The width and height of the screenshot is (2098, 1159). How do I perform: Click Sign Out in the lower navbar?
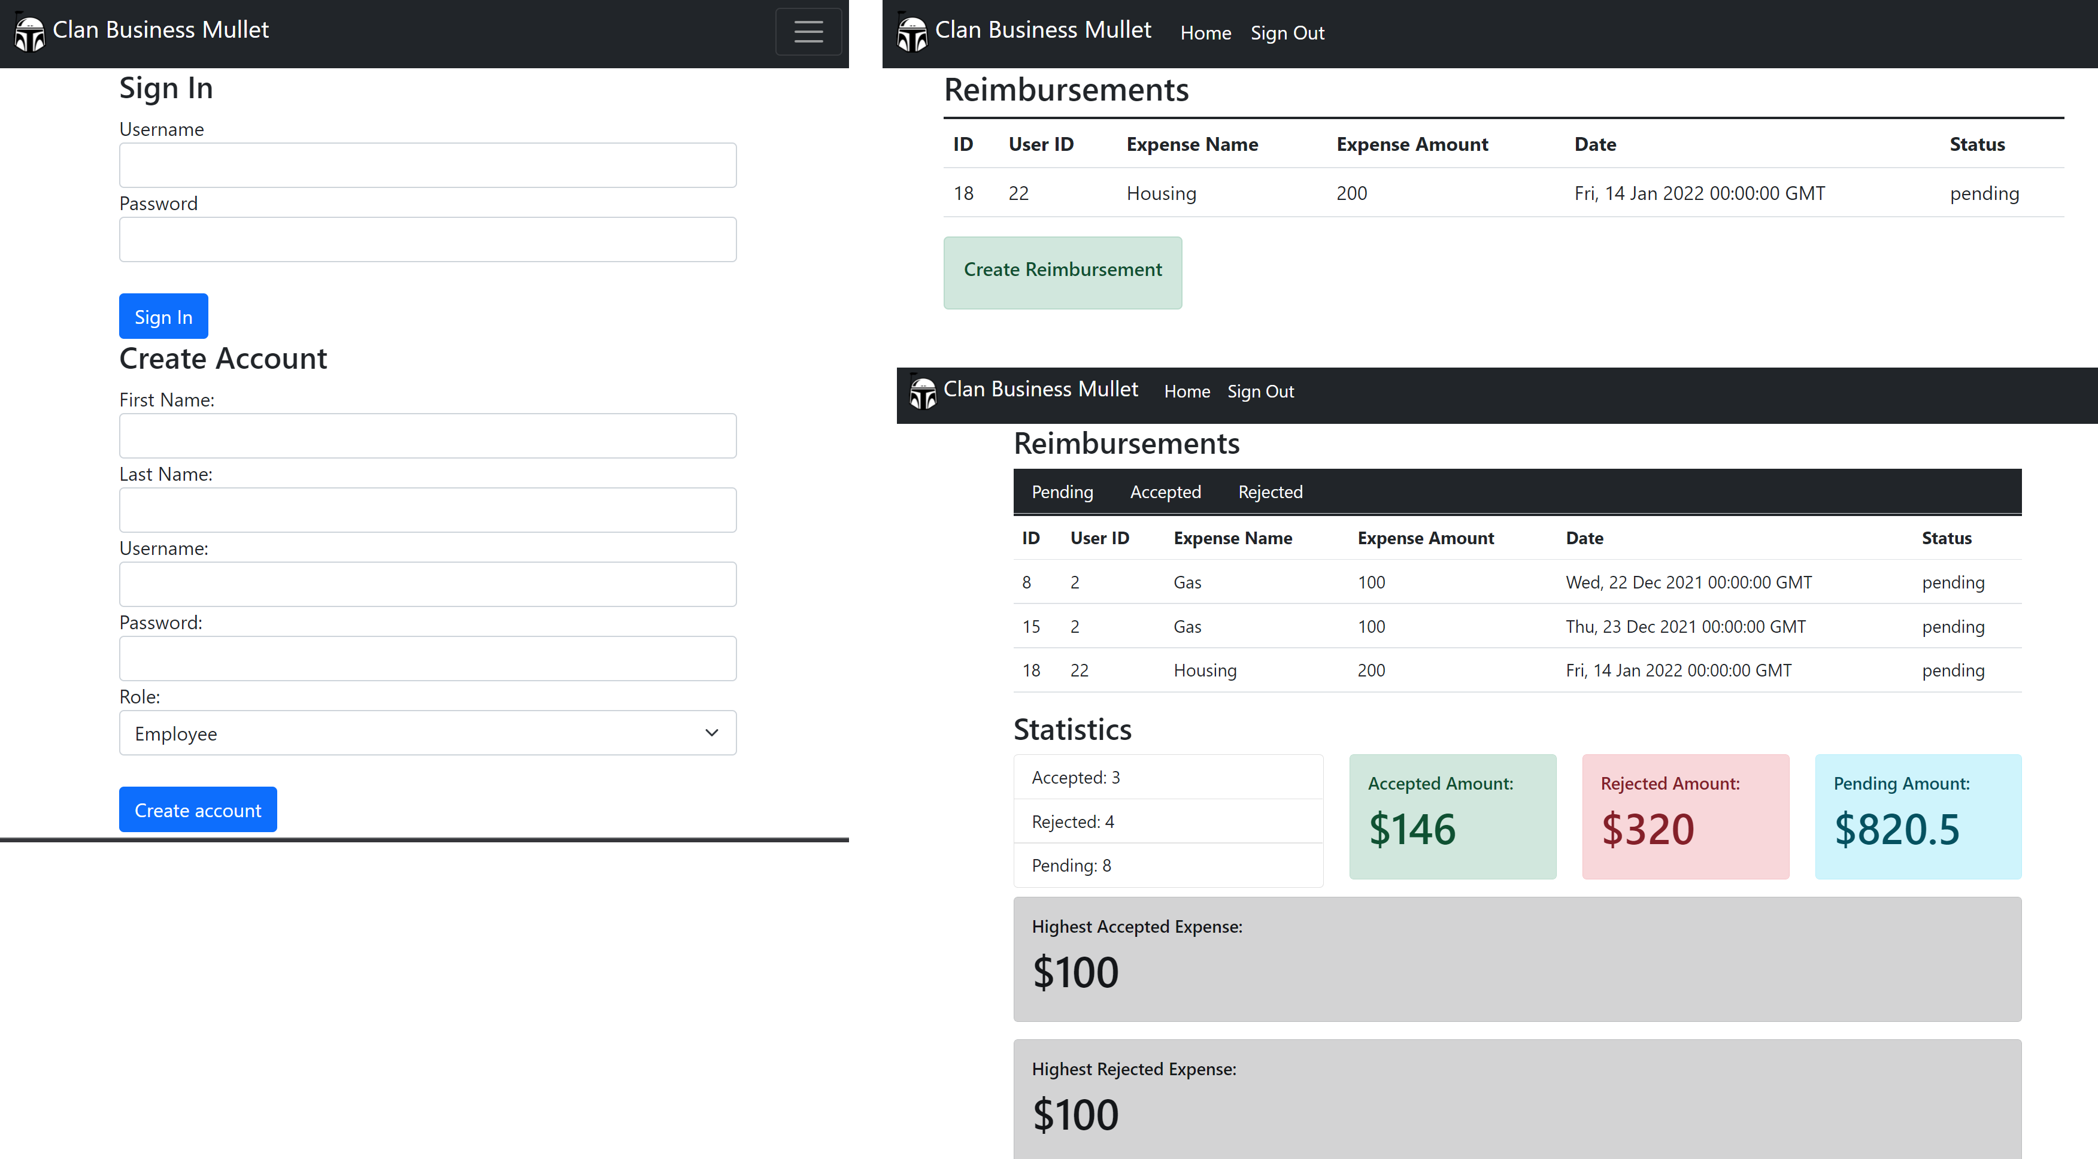(1260, 392)
